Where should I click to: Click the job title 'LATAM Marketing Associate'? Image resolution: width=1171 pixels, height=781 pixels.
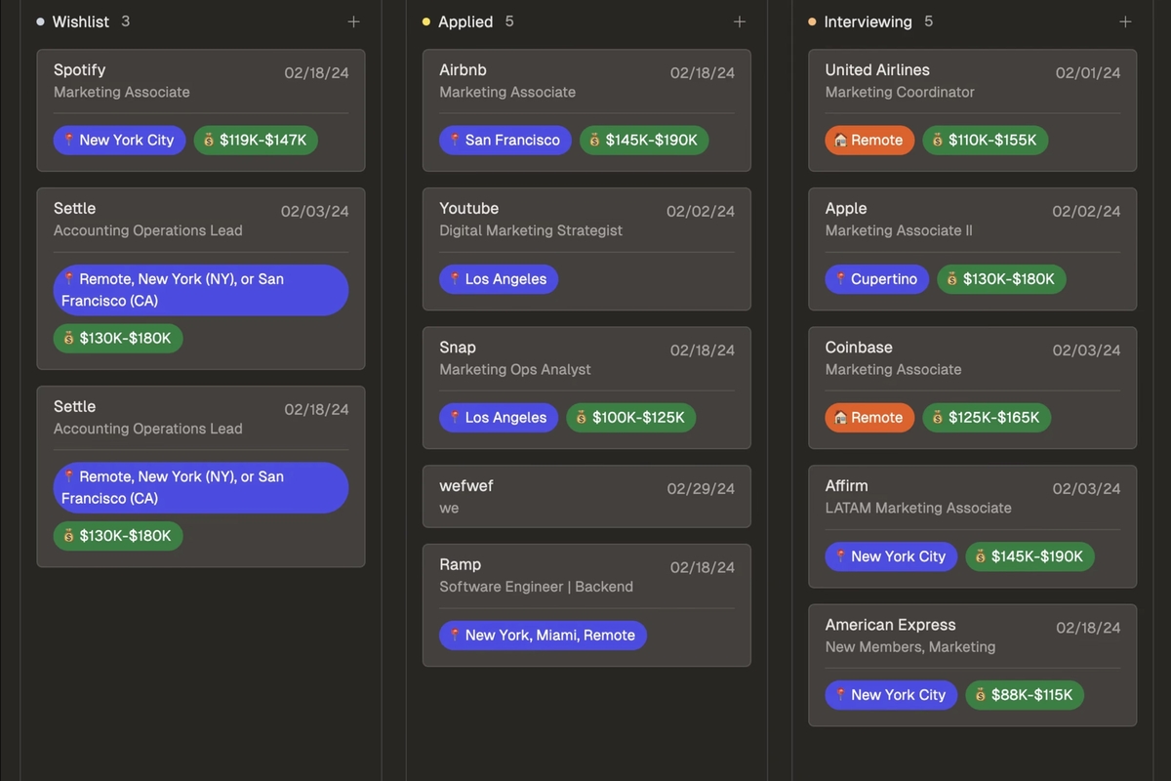[918, 508]
